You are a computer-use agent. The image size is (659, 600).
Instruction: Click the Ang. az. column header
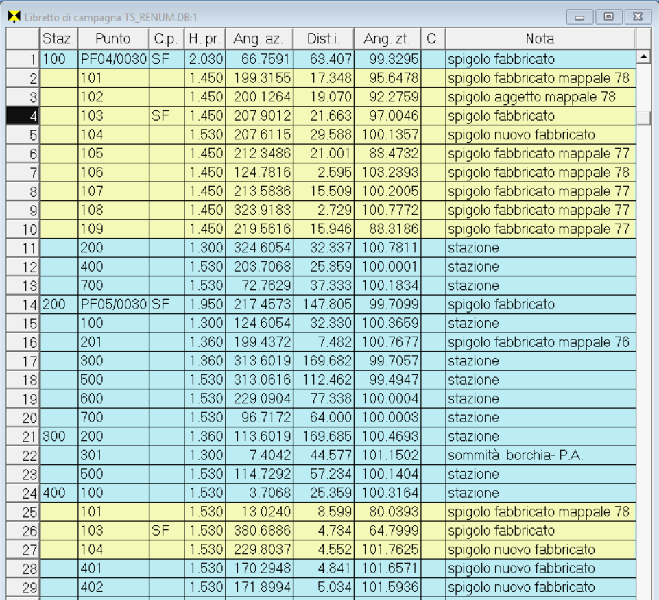coord(259,38)
